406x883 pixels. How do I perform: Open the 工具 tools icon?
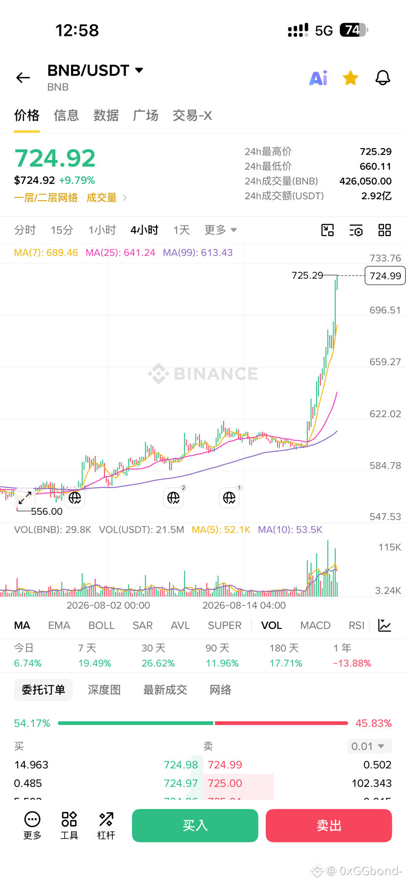tap(69, 826)
